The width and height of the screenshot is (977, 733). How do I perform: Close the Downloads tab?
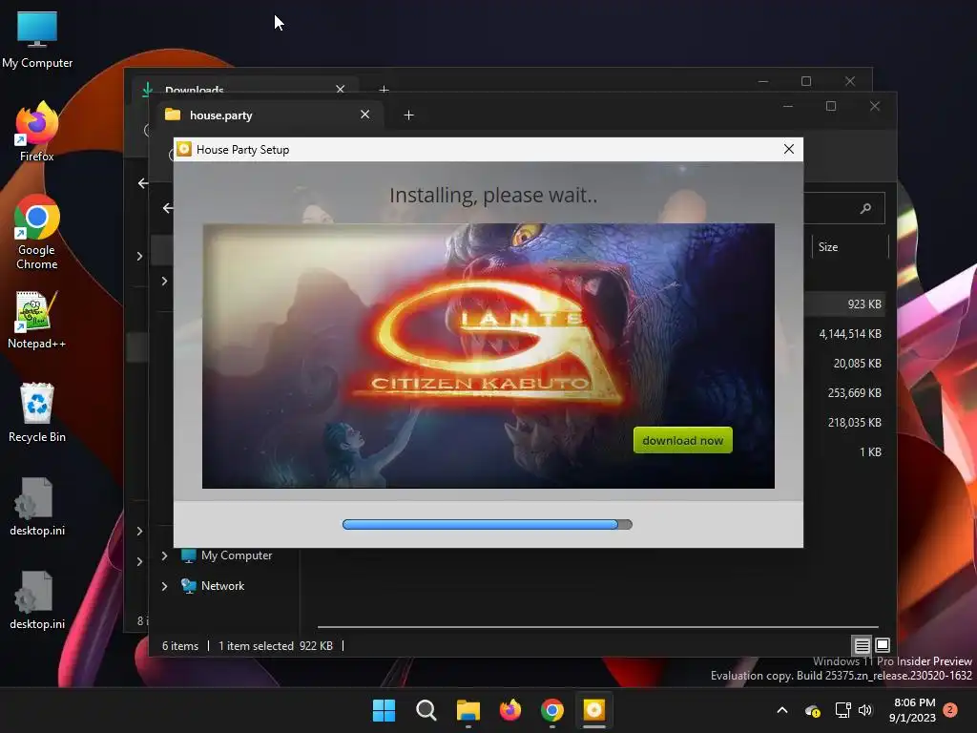pyautogui.click(x=341, y=89)
